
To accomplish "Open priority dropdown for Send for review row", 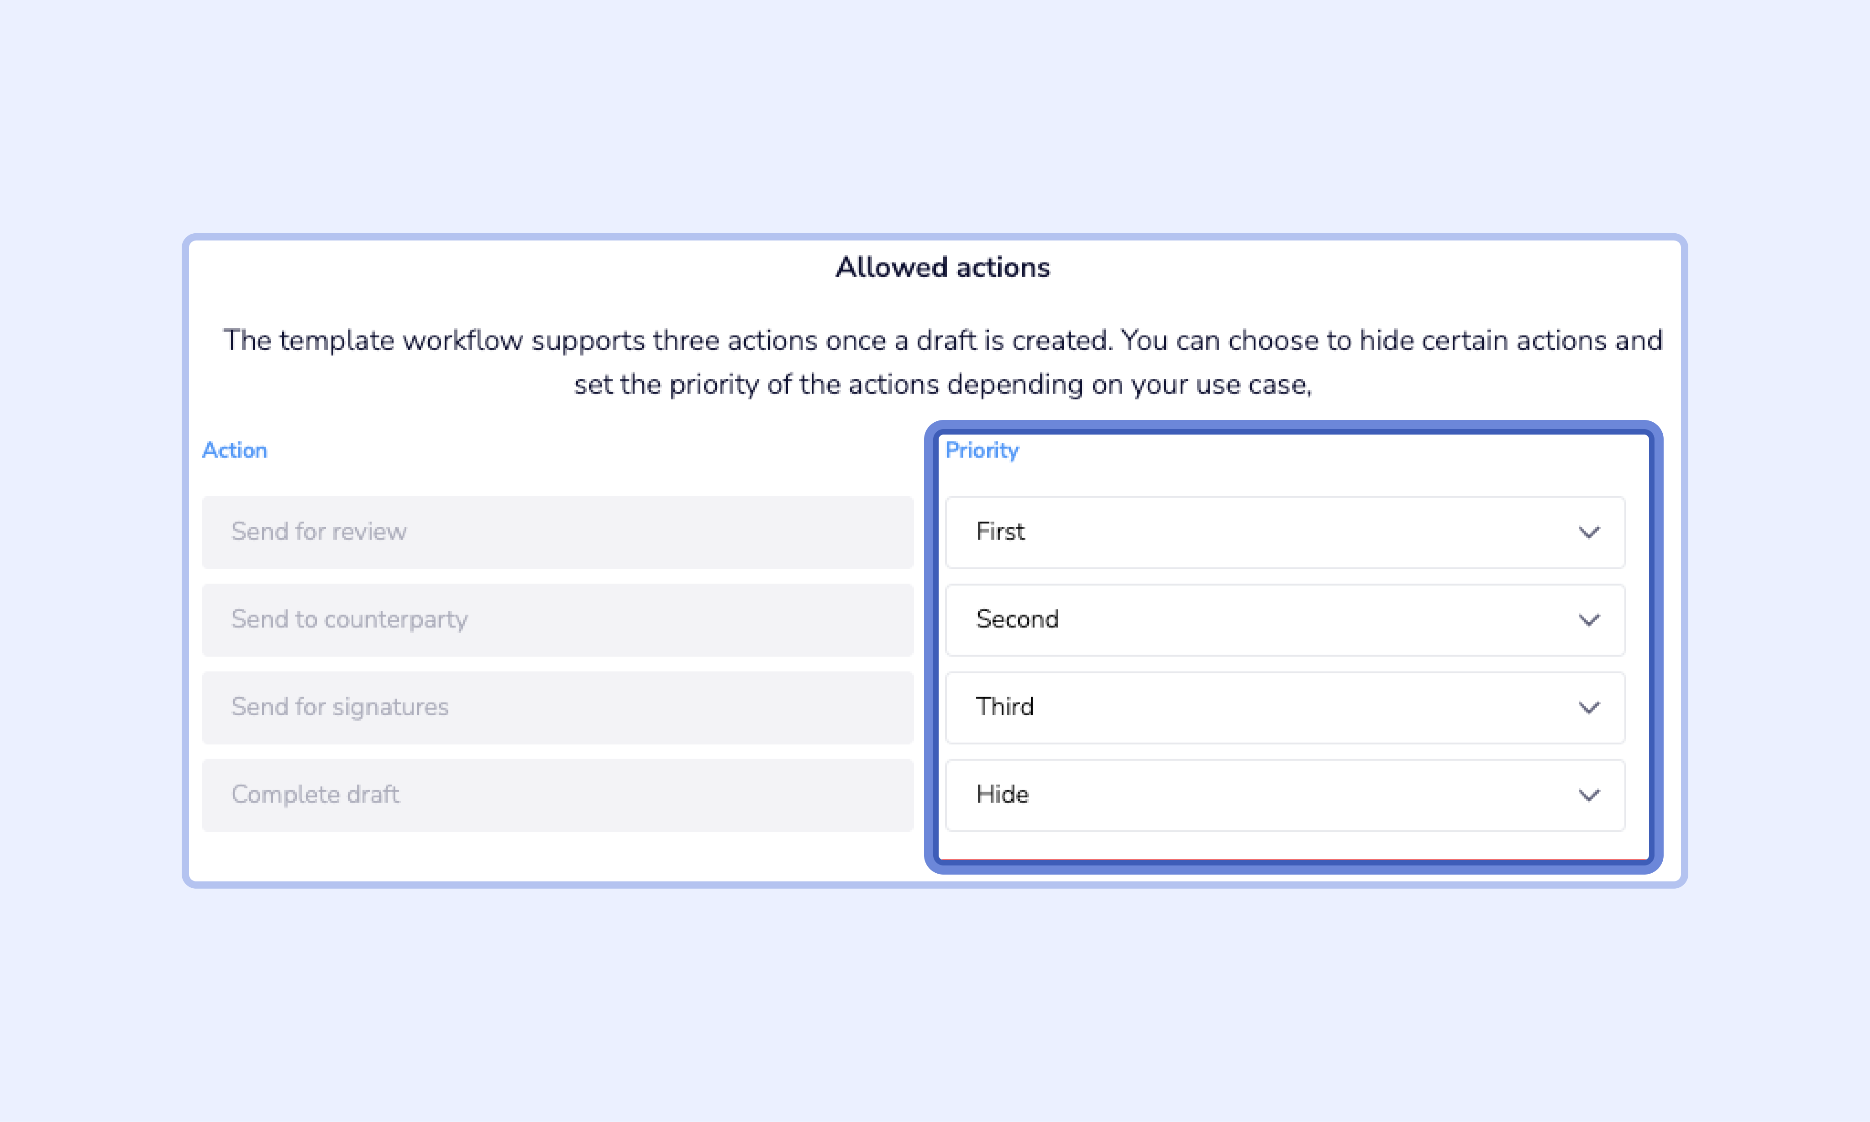I will [1284, 532].
